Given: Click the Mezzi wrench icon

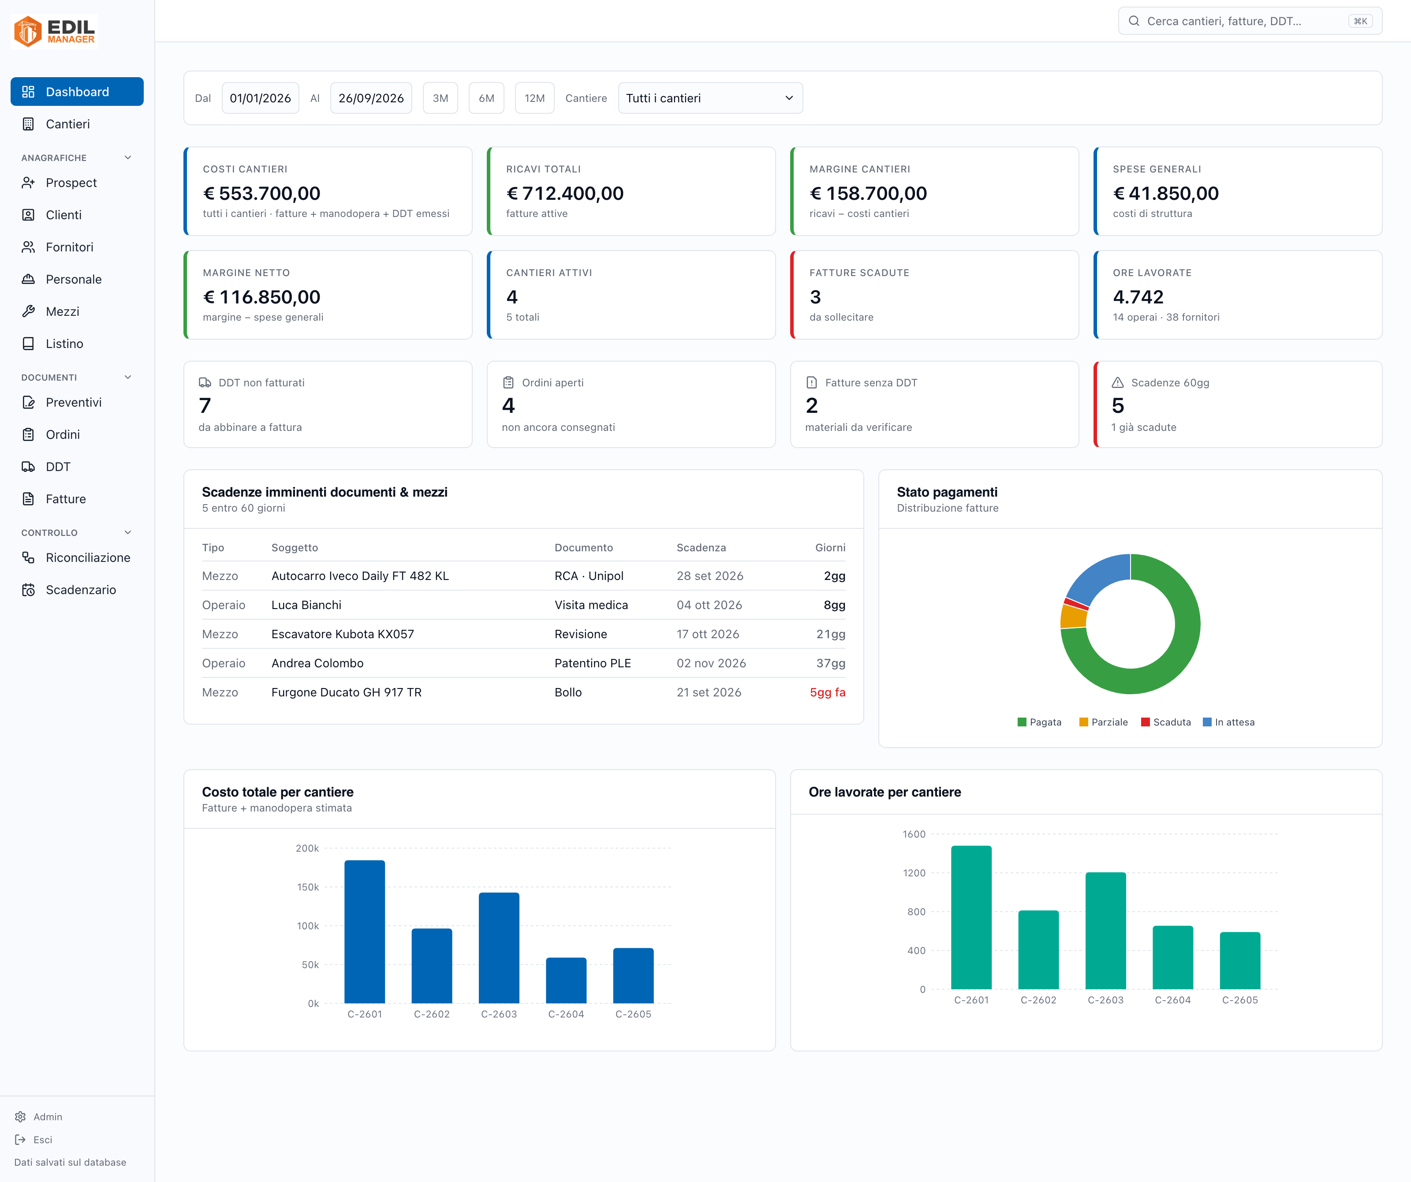Looking at the screenshot, I should pos(28,311).
